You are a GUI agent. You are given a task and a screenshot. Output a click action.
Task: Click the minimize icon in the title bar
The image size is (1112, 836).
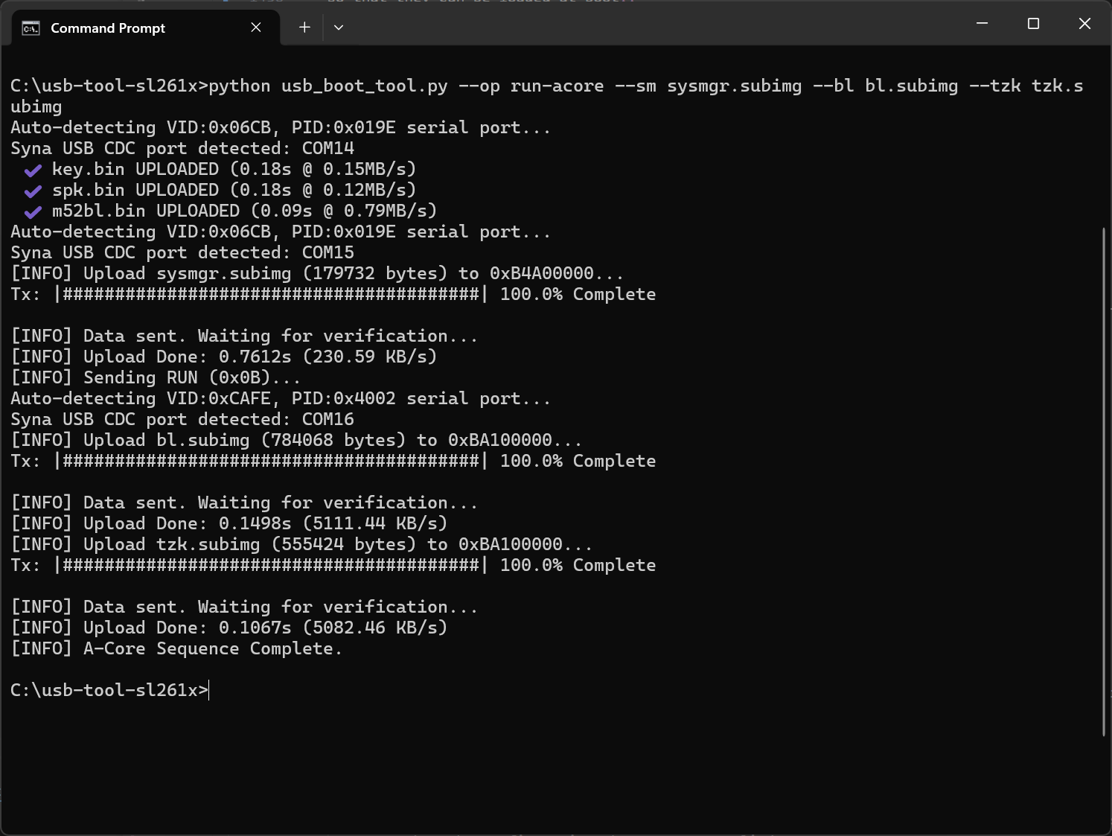pos(981,24)
